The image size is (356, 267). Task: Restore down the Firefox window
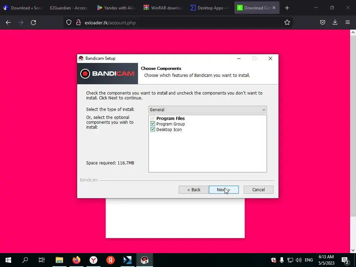point(332,8)
